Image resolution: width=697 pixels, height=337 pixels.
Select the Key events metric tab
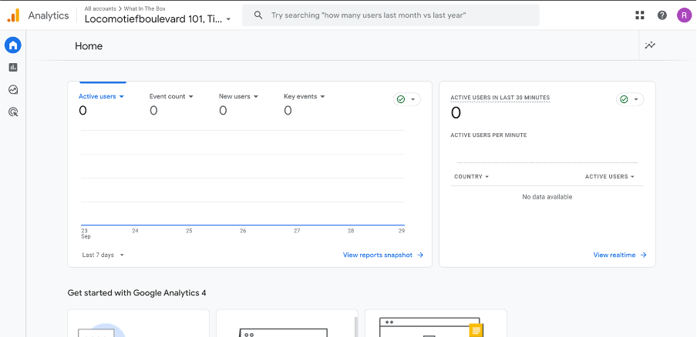pos(304,97)
